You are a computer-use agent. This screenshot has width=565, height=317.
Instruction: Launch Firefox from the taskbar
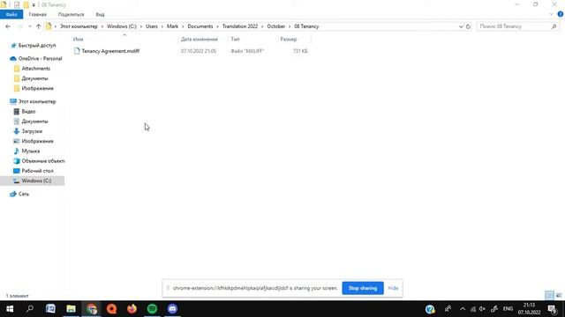click(132, 309)
